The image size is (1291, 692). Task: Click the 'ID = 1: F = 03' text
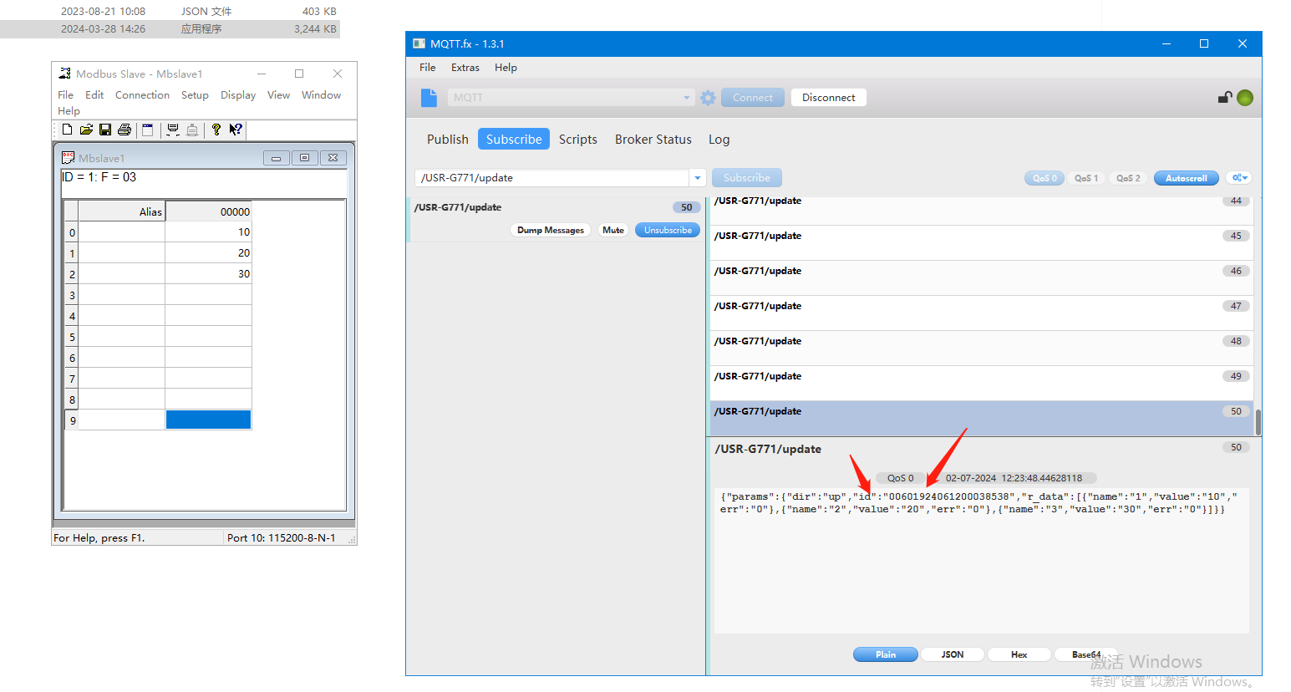(99, 177)
